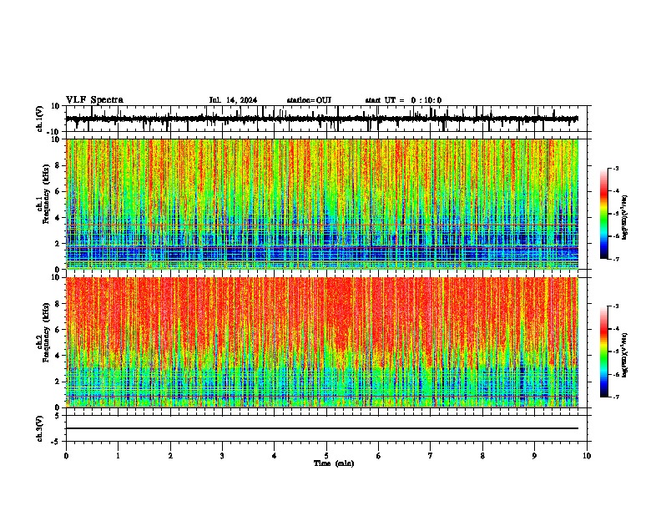661x511 pixels.
Task: Click the ch.2 spectrogram color bar
Action: (603, 352)
